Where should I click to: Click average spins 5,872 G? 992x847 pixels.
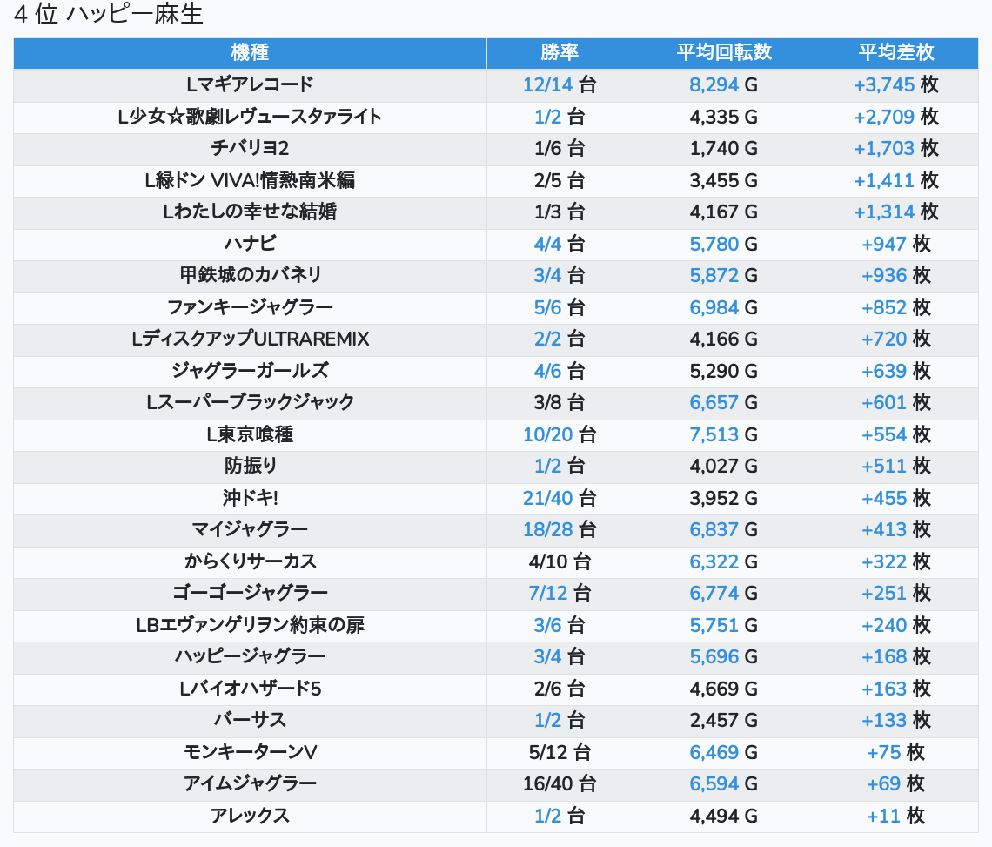pyautogui.click(x=723, y=275)
